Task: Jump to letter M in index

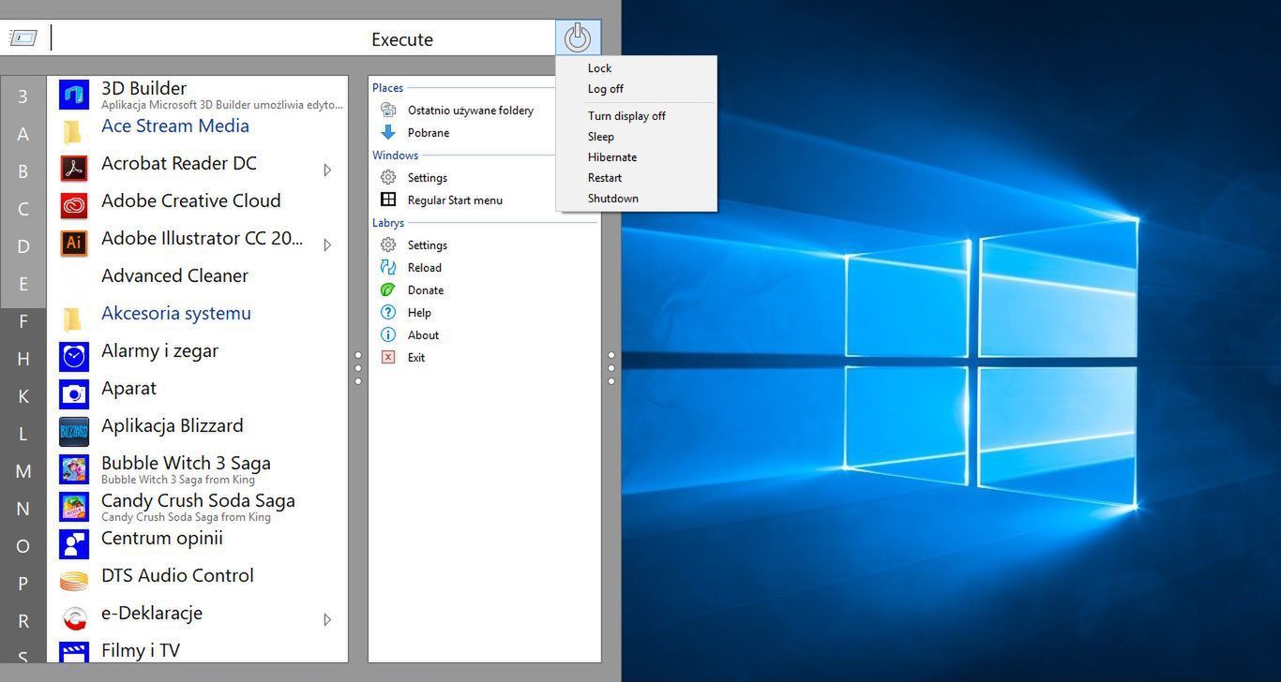Action: [x=23, y=471]
